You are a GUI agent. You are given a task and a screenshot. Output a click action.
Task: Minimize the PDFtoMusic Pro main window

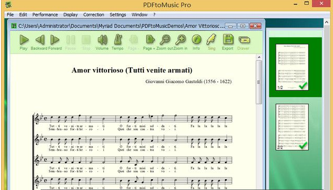click(x=296, y=4)
